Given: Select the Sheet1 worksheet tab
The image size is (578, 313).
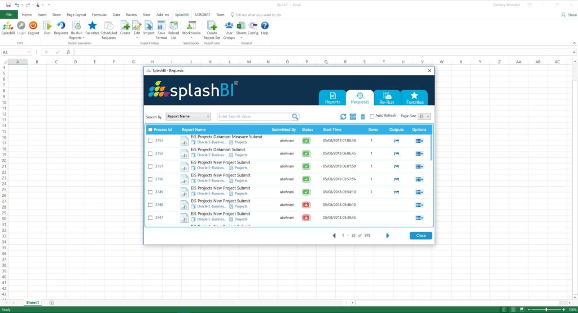Looking at the screenshot, I should click(32, 303).
